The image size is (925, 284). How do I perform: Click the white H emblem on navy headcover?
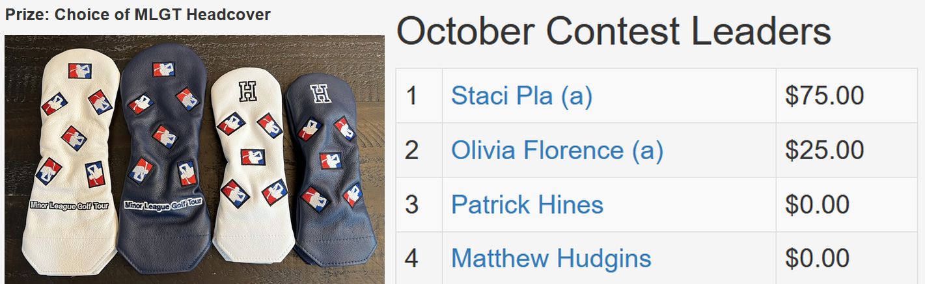pos(320,95)
